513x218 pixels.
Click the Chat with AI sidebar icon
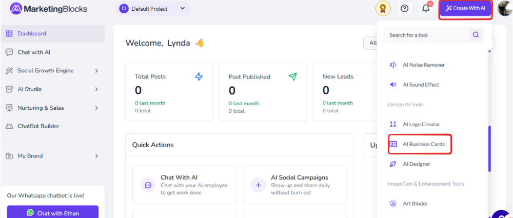tap(9, 52)
